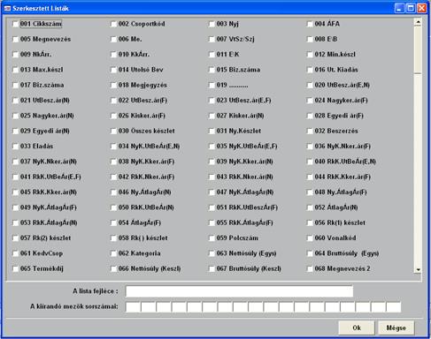The image size is (431, 339).
Task: Select 064 Bruttósúly (Egys) checkbox
Action: [310, 253]
